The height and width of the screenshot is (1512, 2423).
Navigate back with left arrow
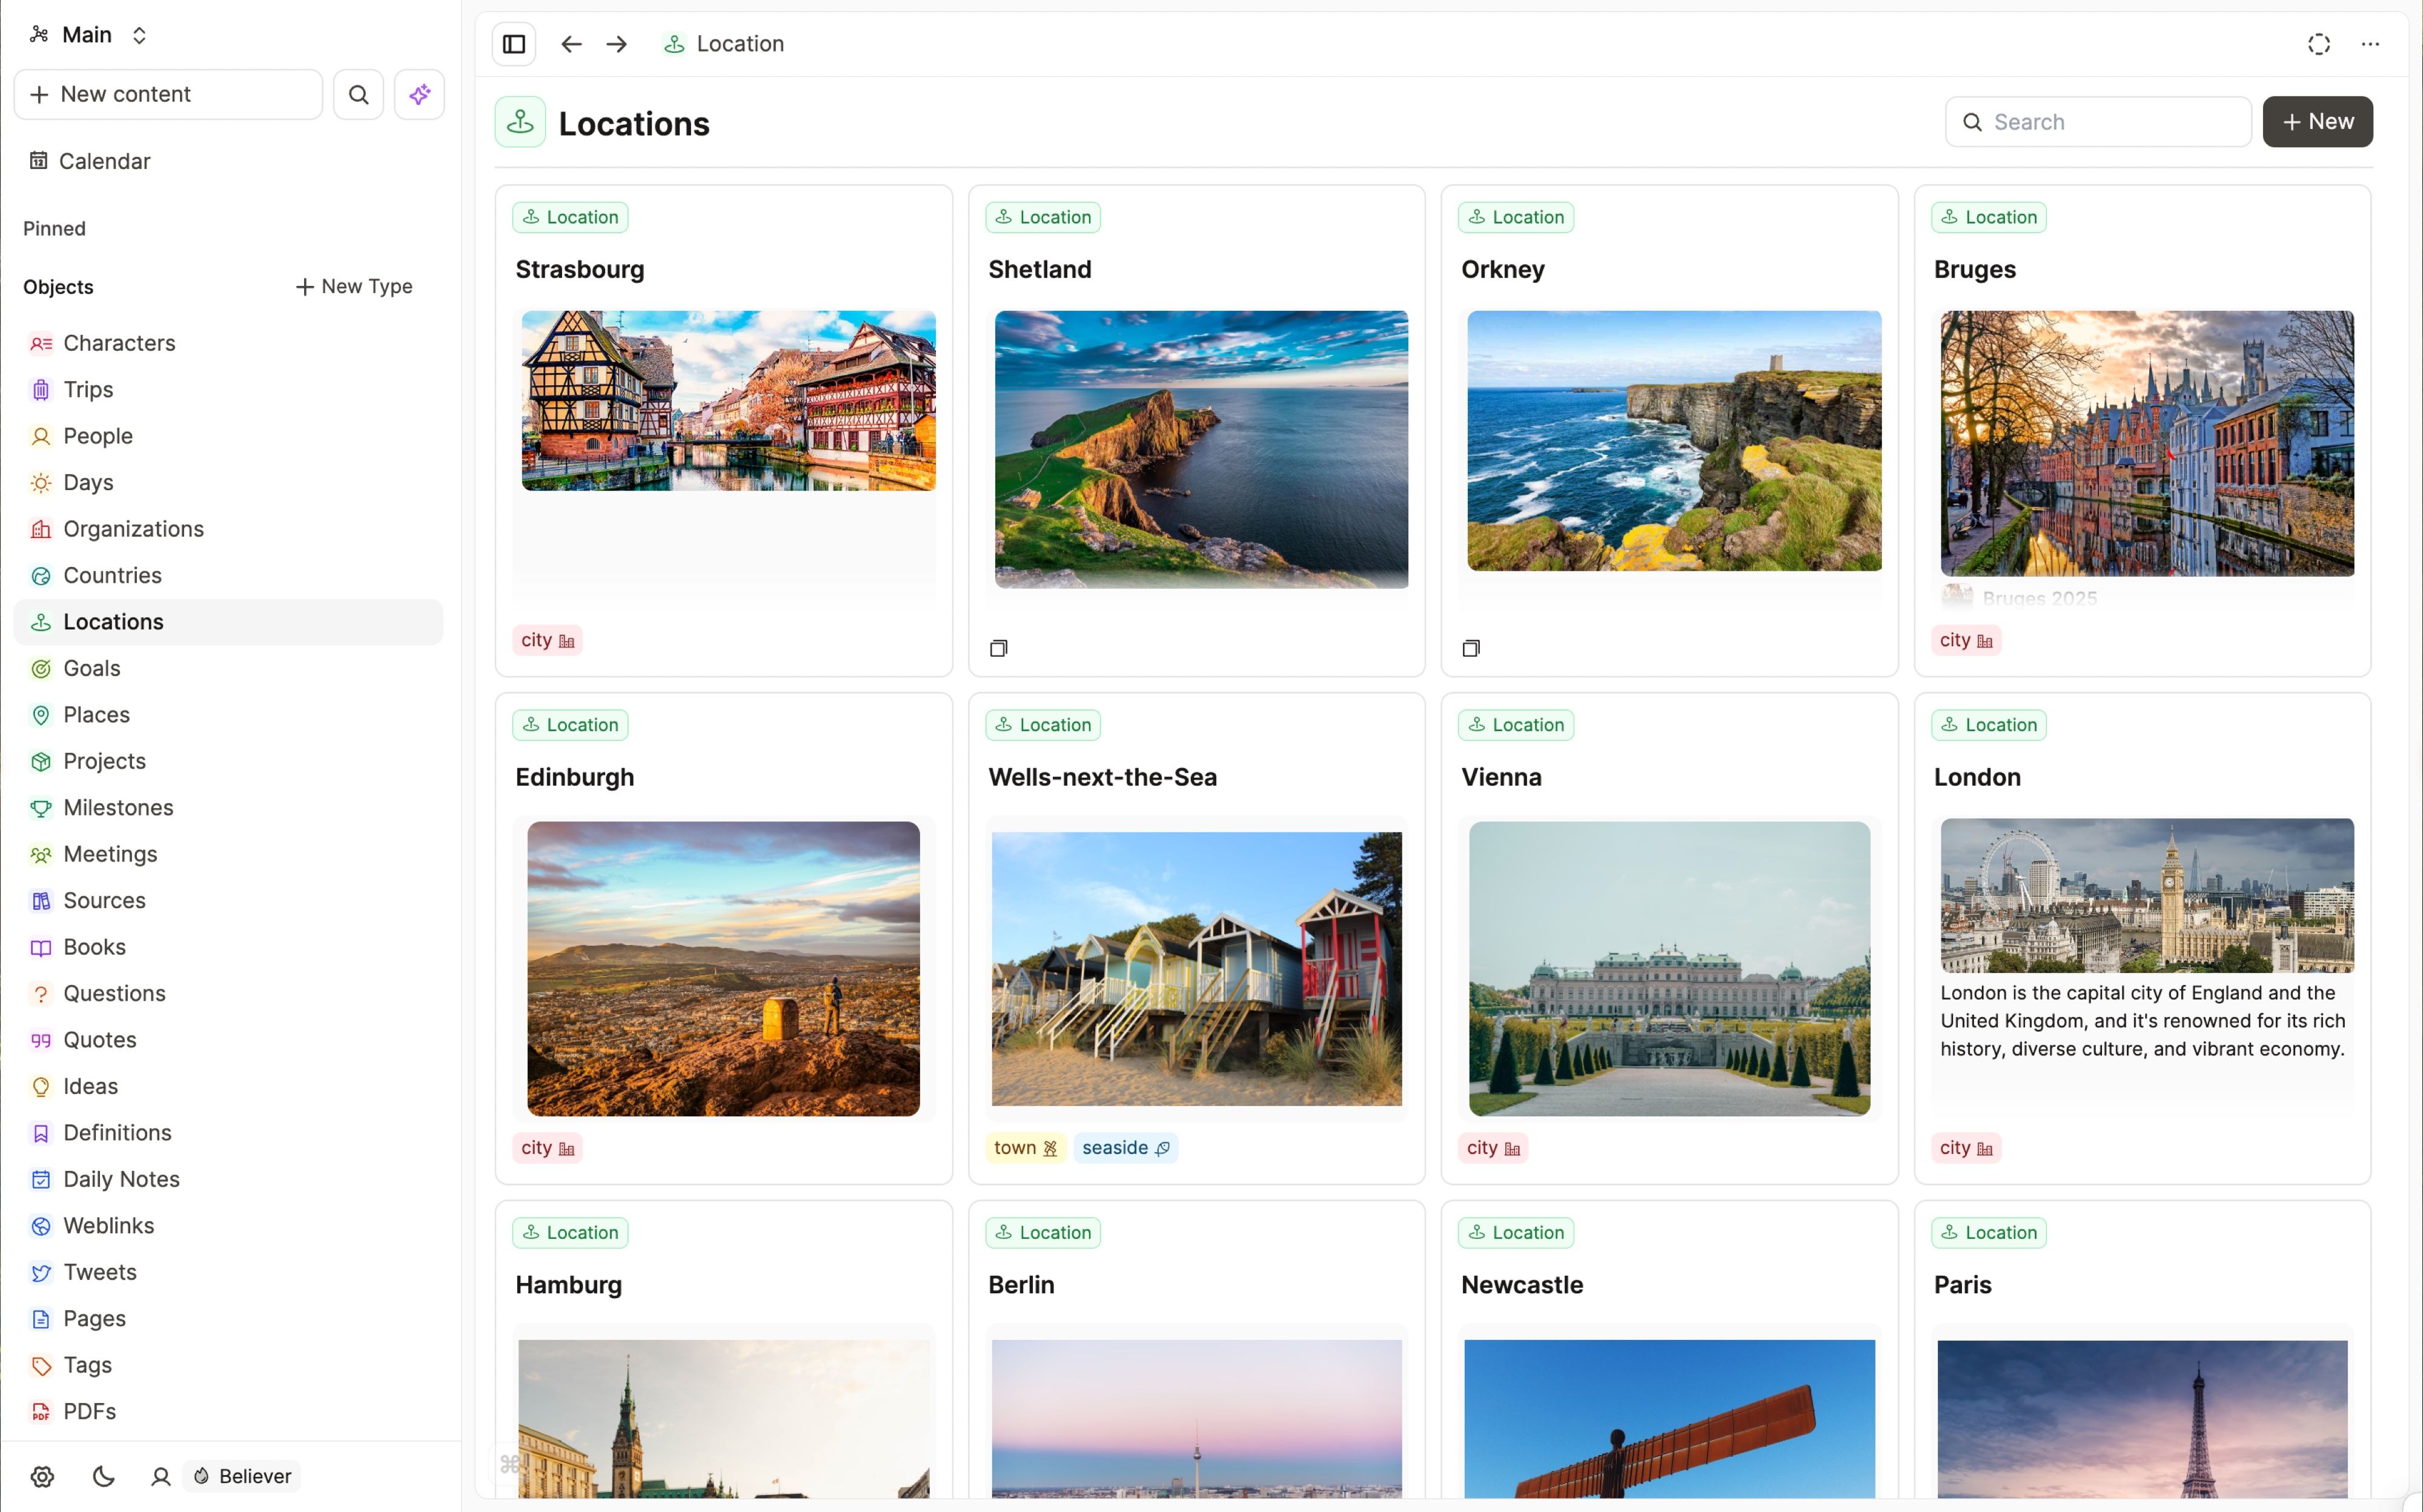[x=571, y=44]
